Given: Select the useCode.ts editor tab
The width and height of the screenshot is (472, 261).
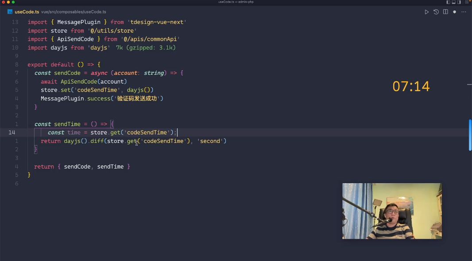Looking at the screenshot, I should click(27, 12).
